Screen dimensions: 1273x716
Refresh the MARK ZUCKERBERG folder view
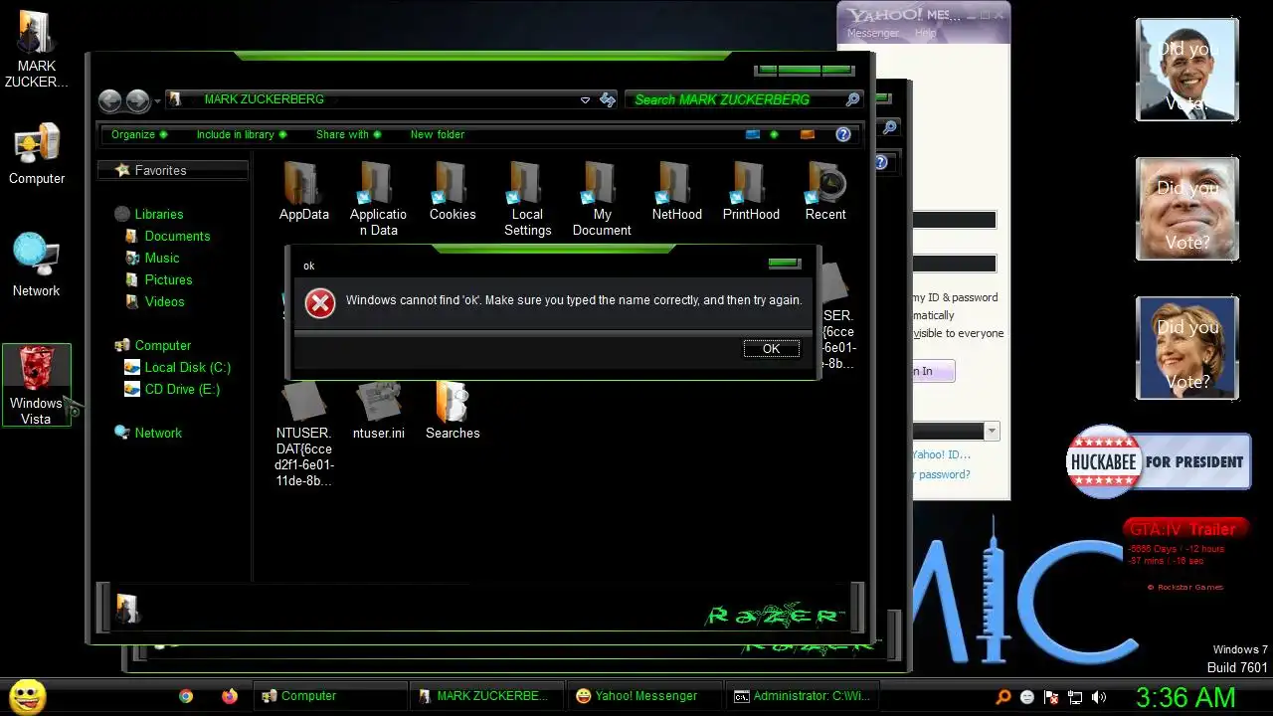click(608, 99)
